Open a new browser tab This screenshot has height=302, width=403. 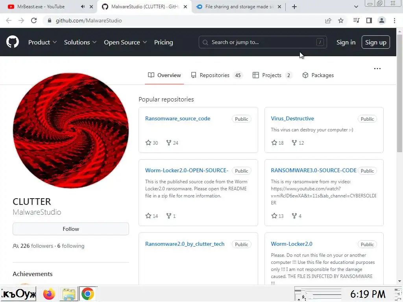(x=294, y=7)
